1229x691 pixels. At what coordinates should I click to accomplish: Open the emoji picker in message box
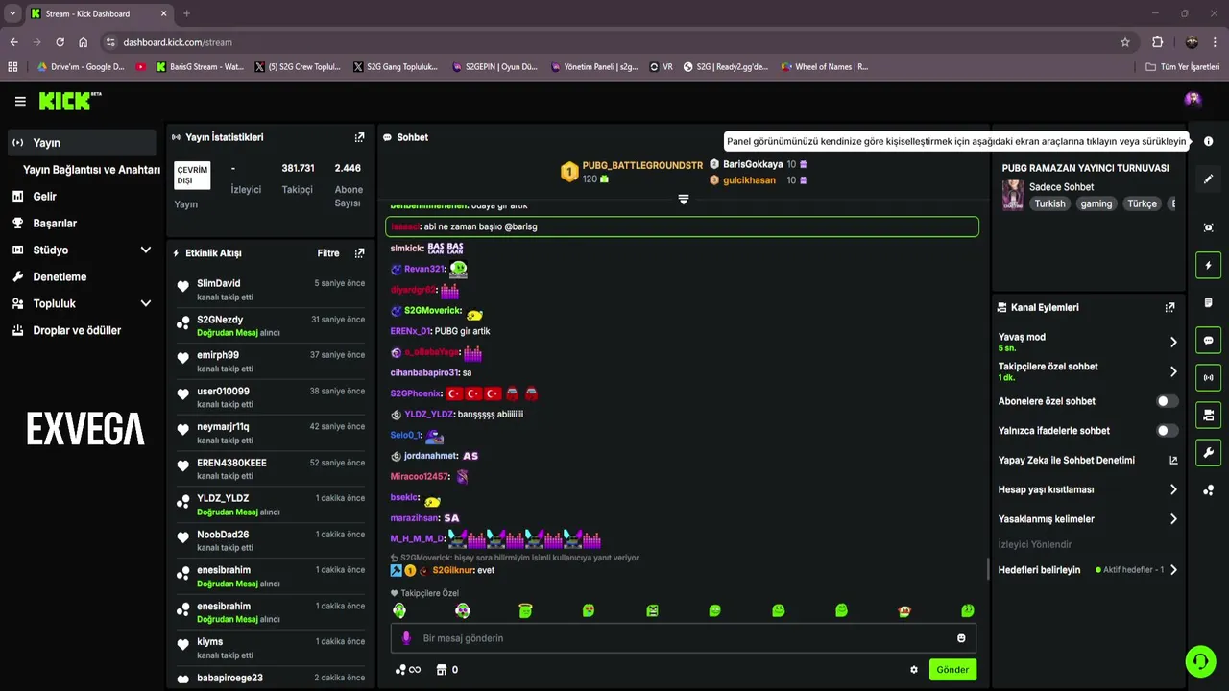(x=961, y=638)
